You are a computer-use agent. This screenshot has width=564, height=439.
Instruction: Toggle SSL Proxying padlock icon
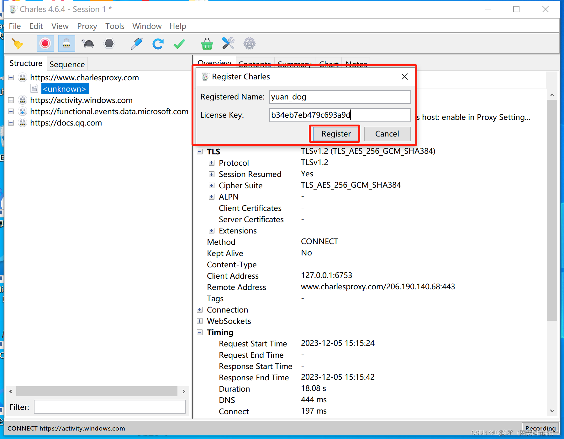click(x=66, y=44)
